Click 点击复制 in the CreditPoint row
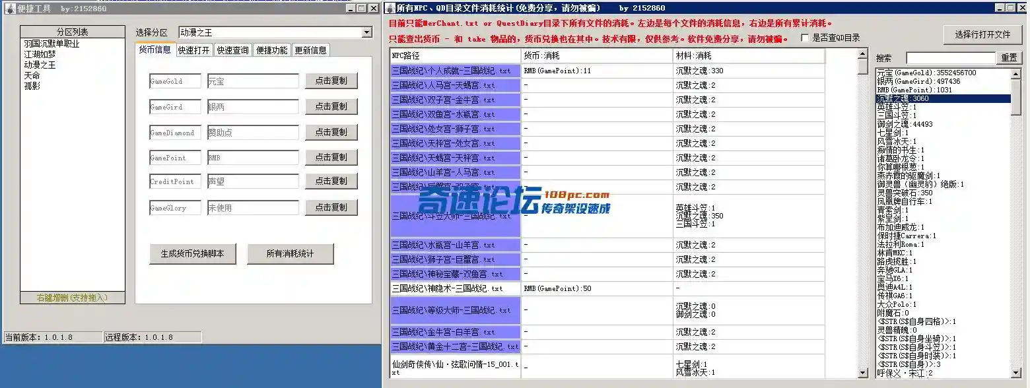Screen dimensions: 1030x388 [331, 181]
